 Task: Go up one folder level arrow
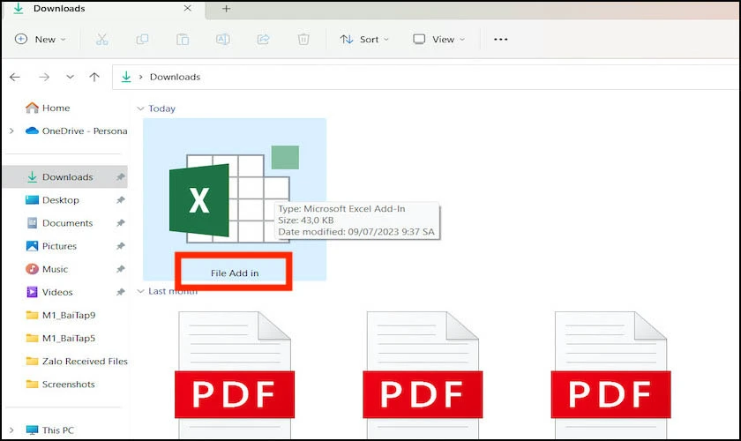tap(94, 77)
